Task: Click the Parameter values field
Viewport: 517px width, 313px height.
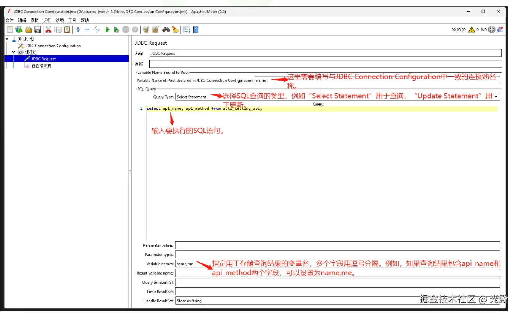Action: click(338, 245)
